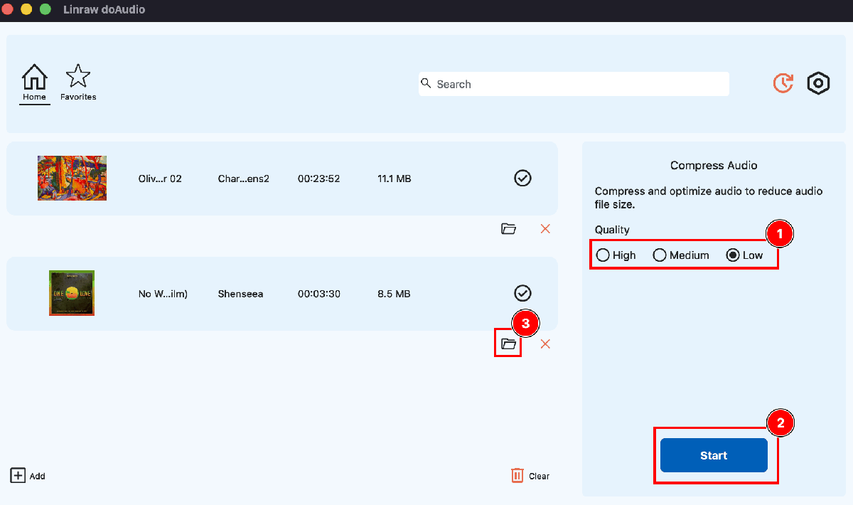The width and height of the screenshot is (853, 505).
Task: Remove the Oliv...r 02 track with red X
Action: pyautogui.click(x=545, y=229)
